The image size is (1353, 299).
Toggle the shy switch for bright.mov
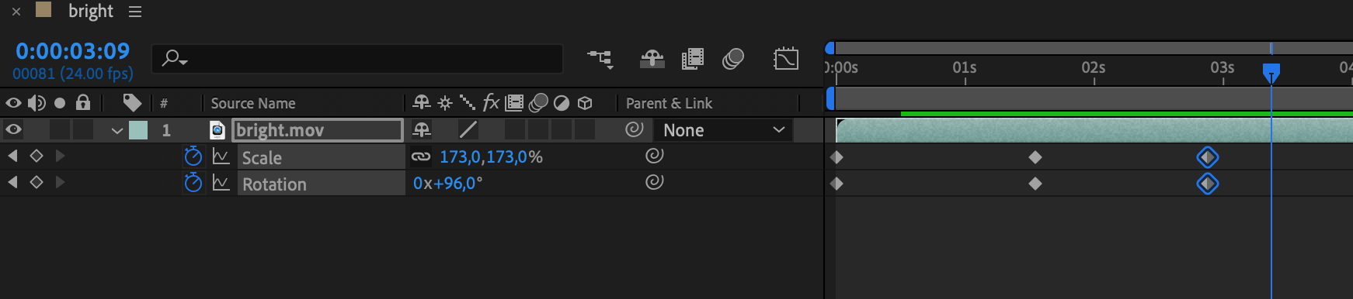click(x=422, y=129)
